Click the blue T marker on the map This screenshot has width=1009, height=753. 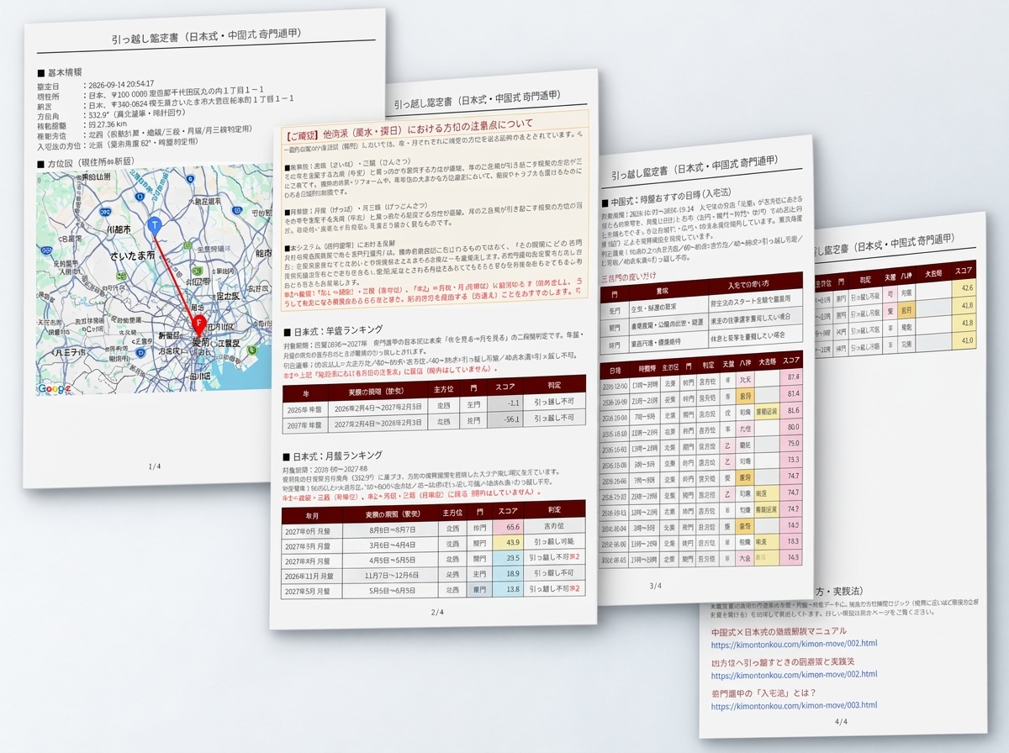coord(154,226)
